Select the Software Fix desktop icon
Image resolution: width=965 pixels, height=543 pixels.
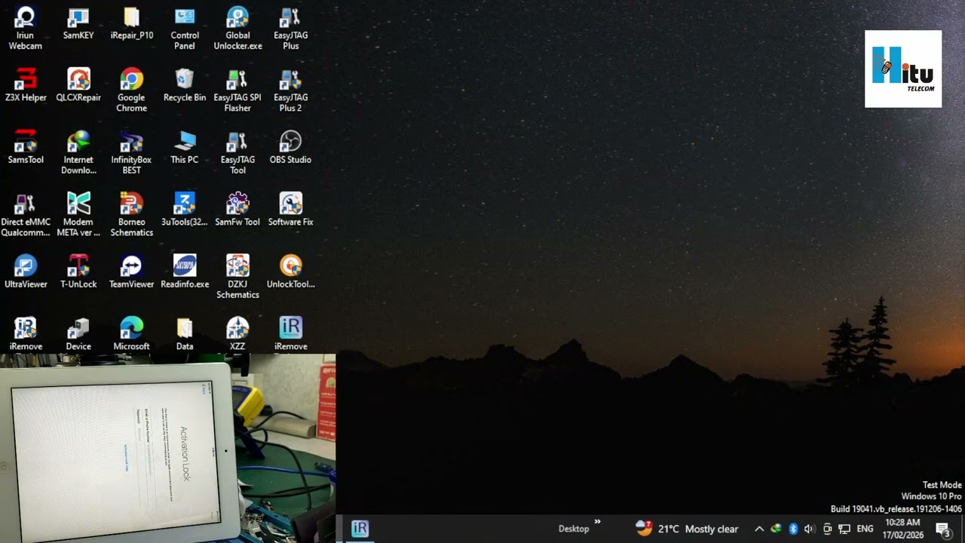[x=290, y=210]
